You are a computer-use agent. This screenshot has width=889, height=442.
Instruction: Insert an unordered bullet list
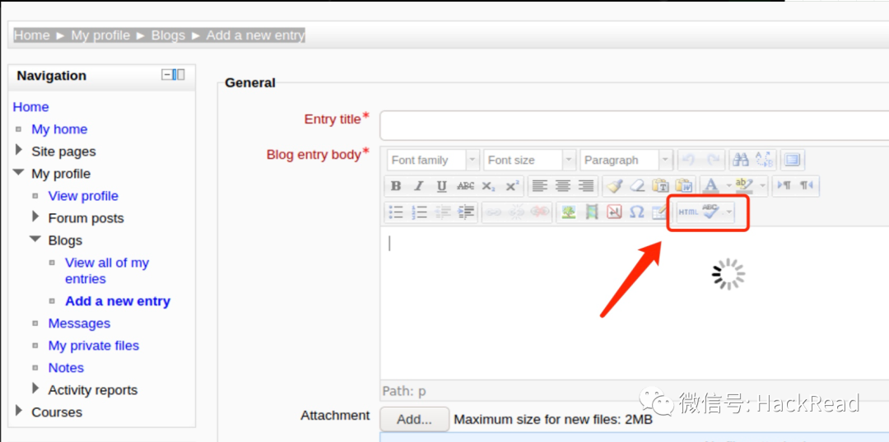click(396, 212)
